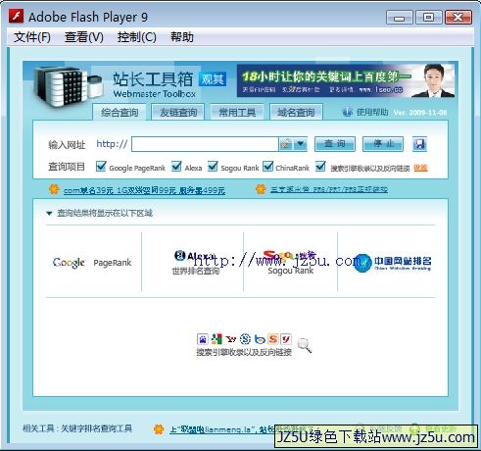
Task: Click the red y Youdao icon
Action: 286,339
